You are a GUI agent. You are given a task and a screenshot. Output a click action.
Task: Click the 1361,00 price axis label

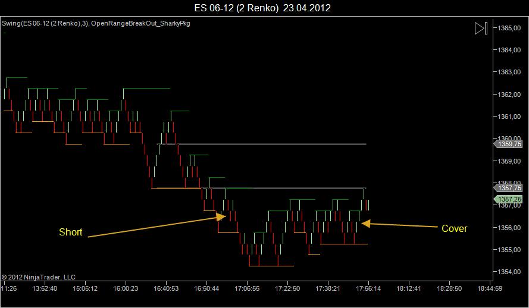pos(509,117)
